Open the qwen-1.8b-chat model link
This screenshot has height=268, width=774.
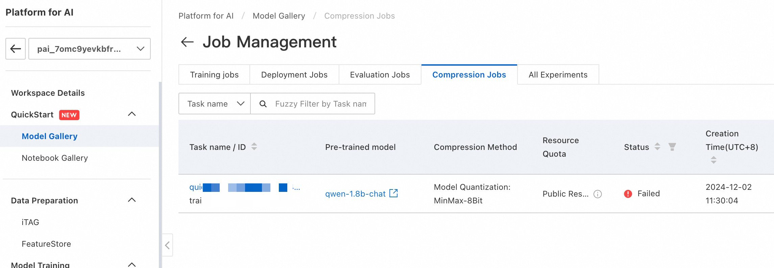pos(355,194)
